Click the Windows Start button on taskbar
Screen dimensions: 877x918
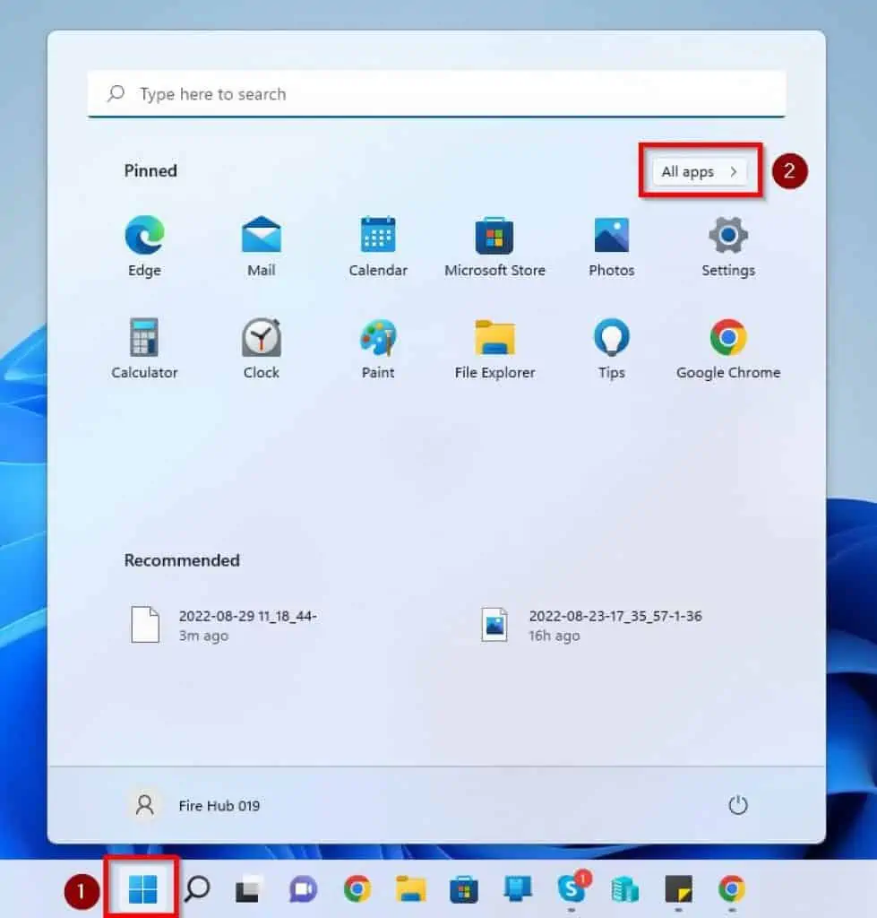point(142,888)
